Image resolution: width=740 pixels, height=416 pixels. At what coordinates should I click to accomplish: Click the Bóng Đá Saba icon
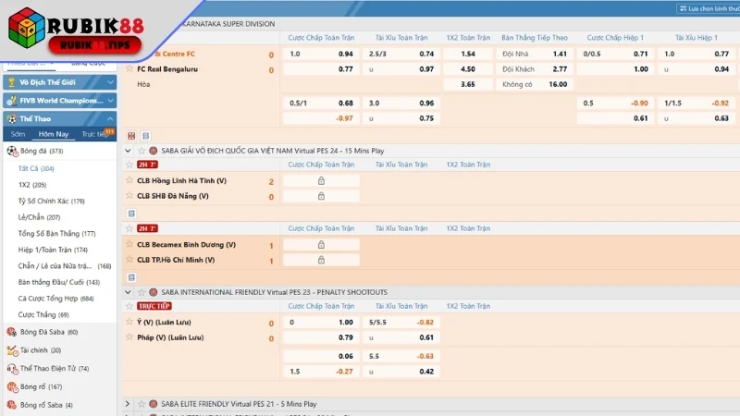12,332
